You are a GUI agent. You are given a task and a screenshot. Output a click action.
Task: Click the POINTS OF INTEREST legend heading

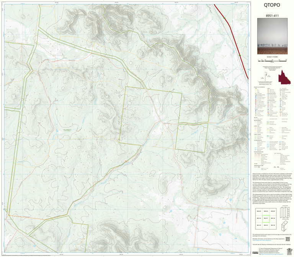click(x=259, y=87)
